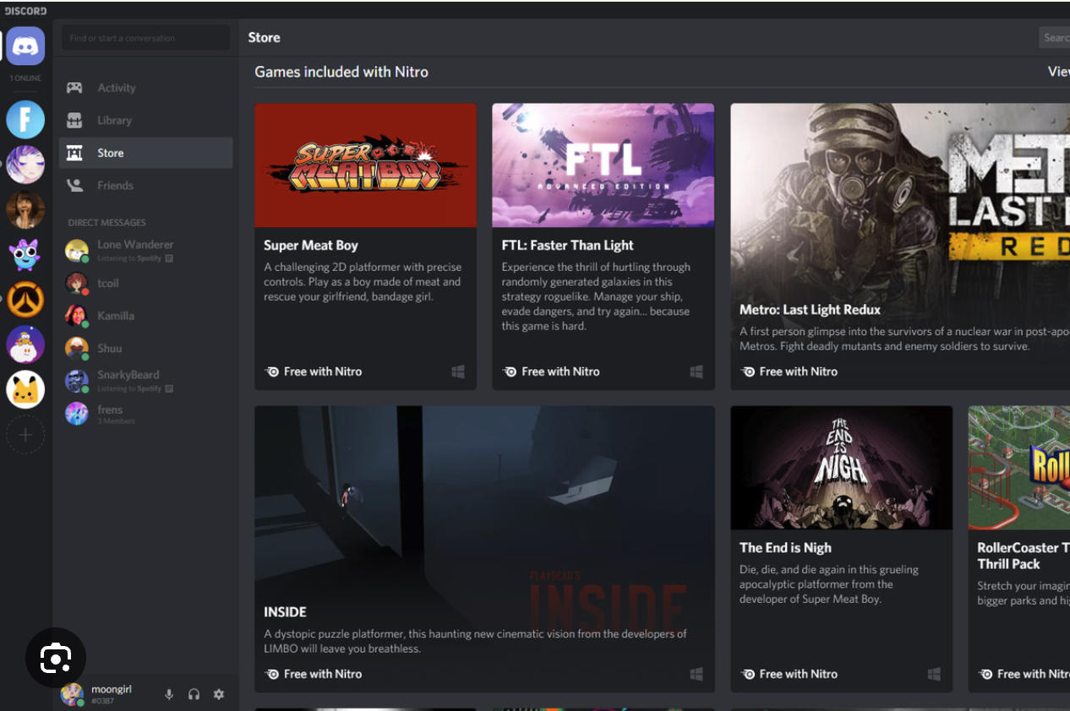Viewport: 1070px width, 711px height.
Task: Select FTL: Faster Than Light title
Action: [x=567, y=246]
